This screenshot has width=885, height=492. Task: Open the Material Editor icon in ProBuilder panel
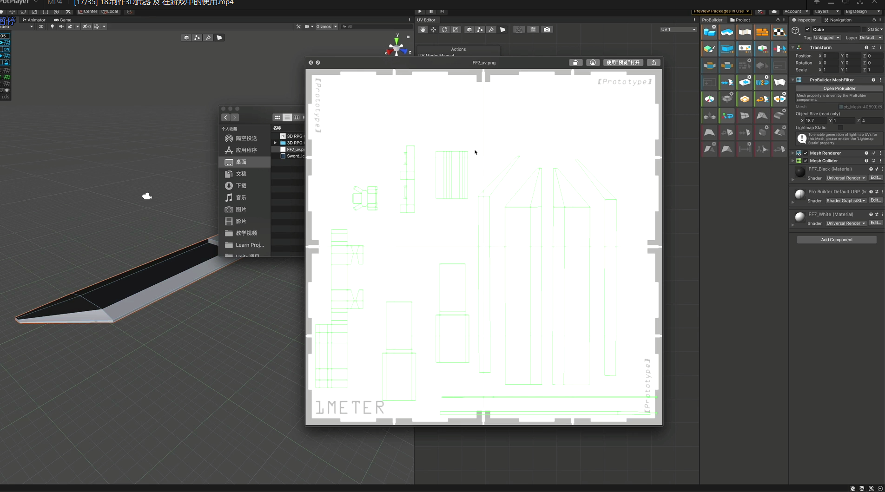point(709,48)
